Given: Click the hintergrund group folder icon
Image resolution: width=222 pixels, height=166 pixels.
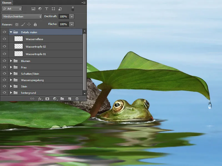Looking at the screenshot, I should pos(16,93).
